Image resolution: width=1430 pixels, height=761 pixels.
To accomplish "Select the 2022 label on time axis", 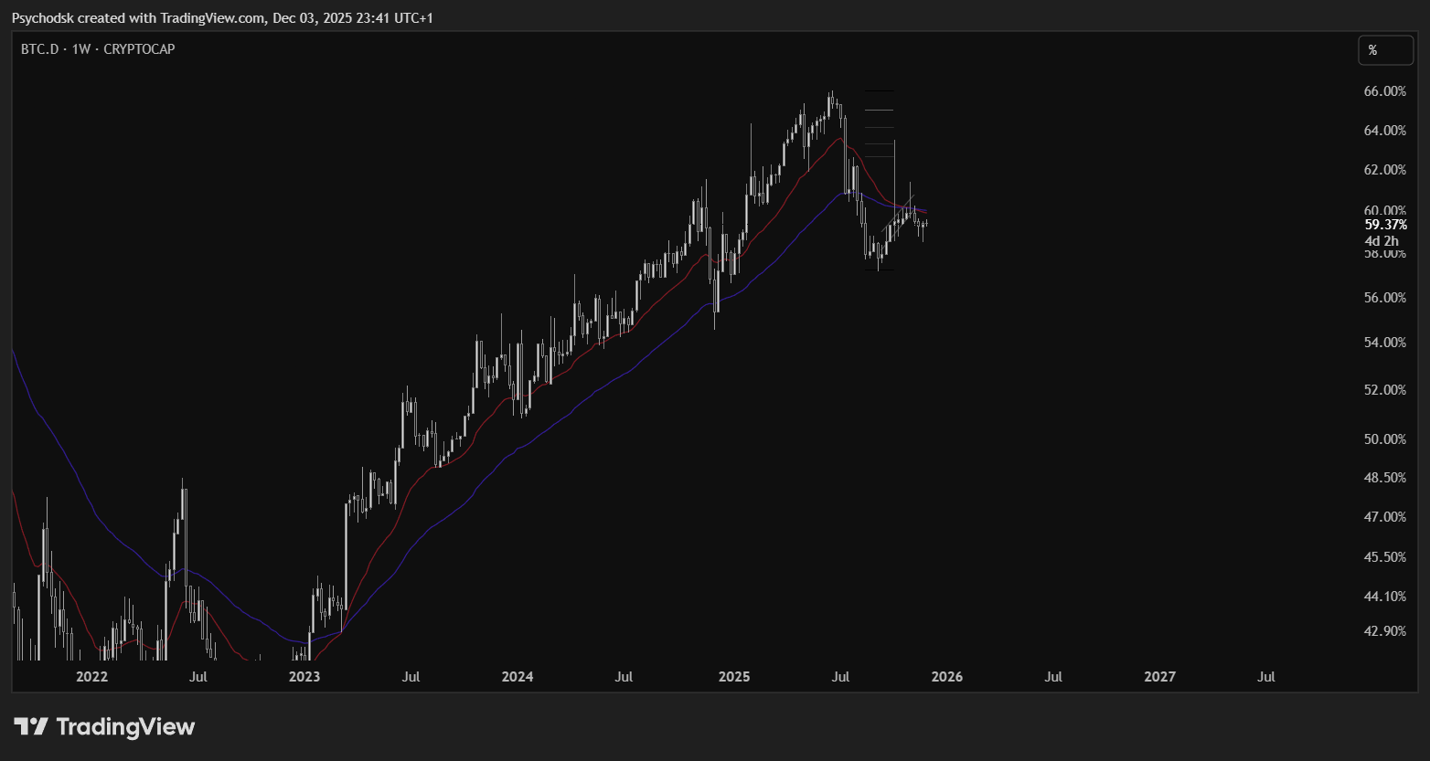I will [x=91, y=677].
